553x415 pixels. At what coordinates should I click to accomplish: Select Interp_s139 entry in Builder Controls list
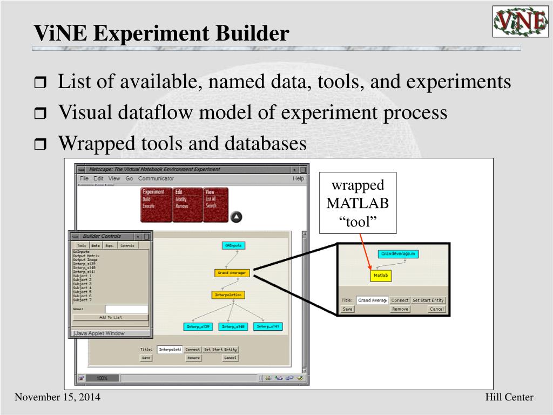click(84, 264)
